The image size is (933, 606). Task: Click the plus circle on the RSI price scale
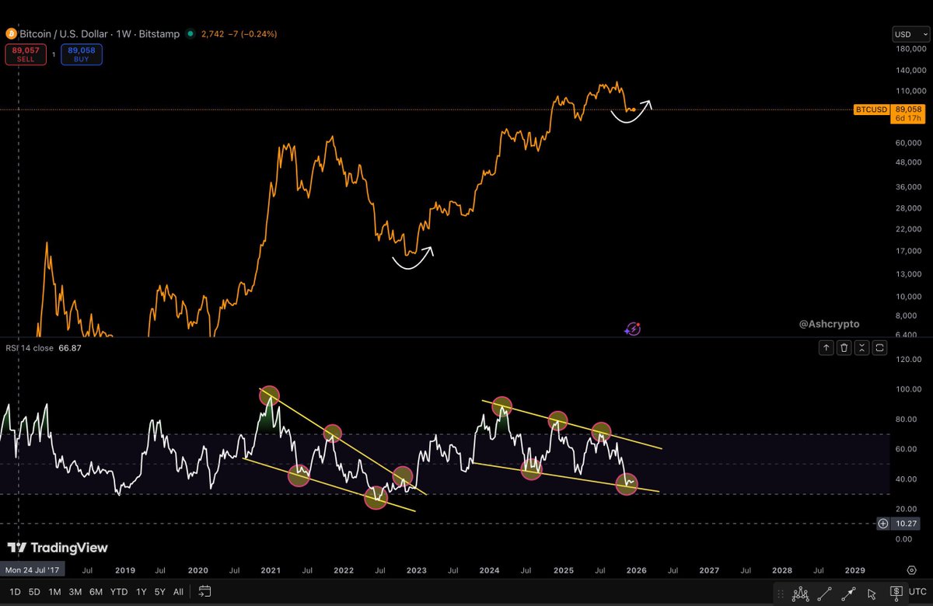885,524
